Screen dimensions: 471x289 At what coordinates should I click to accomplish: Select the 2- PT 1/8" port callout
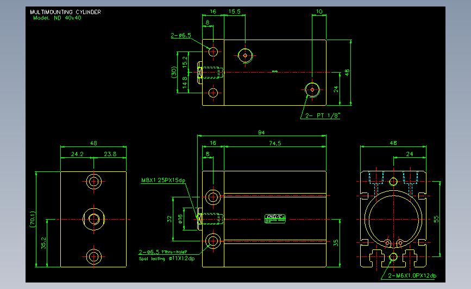tap(323, 115)
